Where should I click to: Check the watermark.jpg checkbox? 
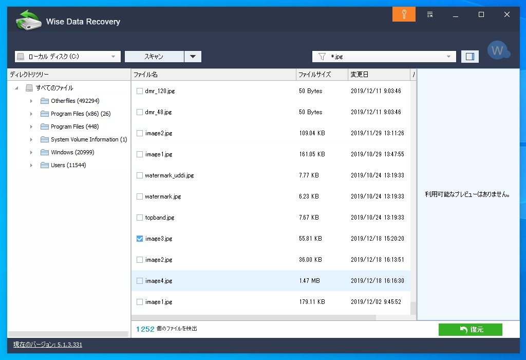pyautogui.click(x=139, y=196)
